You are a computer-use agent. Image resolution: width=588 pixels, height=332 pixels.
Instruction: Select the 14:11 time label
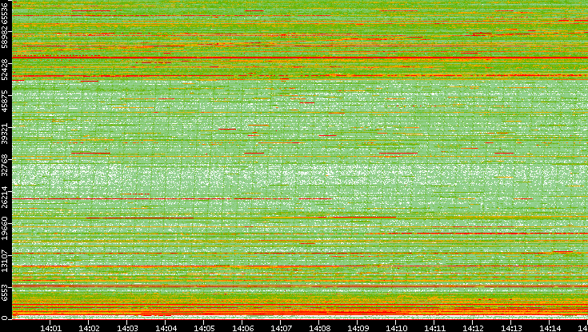pos(434,328)
